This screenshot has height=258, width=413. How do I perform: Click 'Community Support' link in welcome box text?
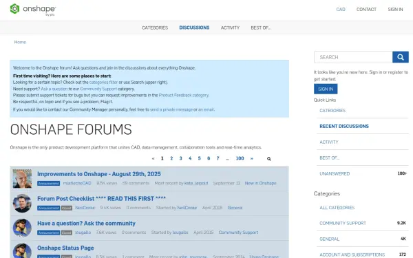click(98, 89)
